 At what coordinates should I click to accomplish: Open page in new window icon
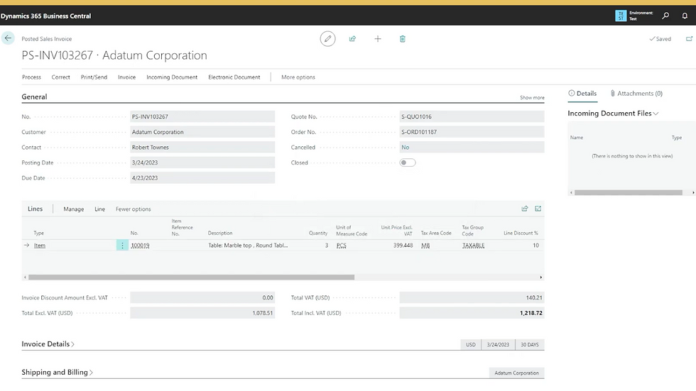click(x=689, y=38)
